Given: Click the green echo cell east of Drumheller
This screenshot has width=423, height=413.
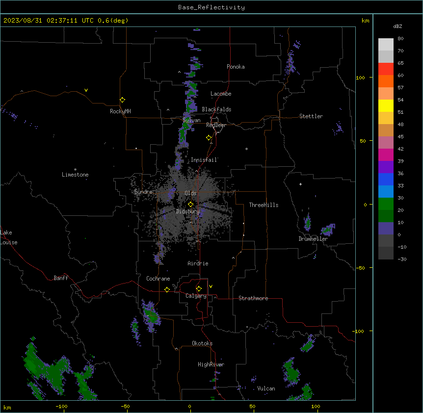Looking at the screenshot, I should click(x=328, y=230).
